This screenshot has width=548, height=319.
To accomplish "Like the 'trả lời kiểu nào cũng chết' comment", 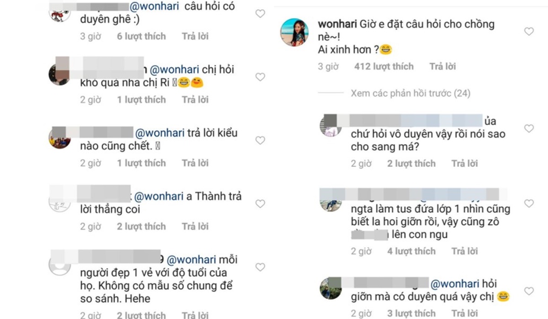I will click(x=260, y=140).
